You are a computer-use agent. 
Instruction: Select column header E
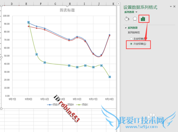click(x=26, y=4)
